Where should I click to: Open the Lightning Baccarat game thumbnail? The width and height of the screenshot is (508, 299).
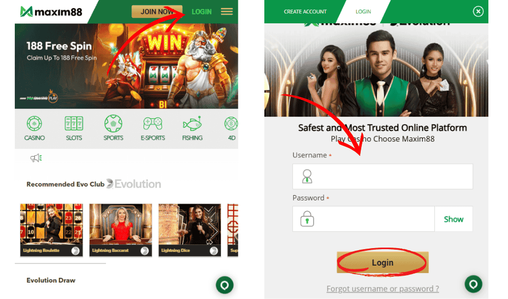tap(121, 230)
